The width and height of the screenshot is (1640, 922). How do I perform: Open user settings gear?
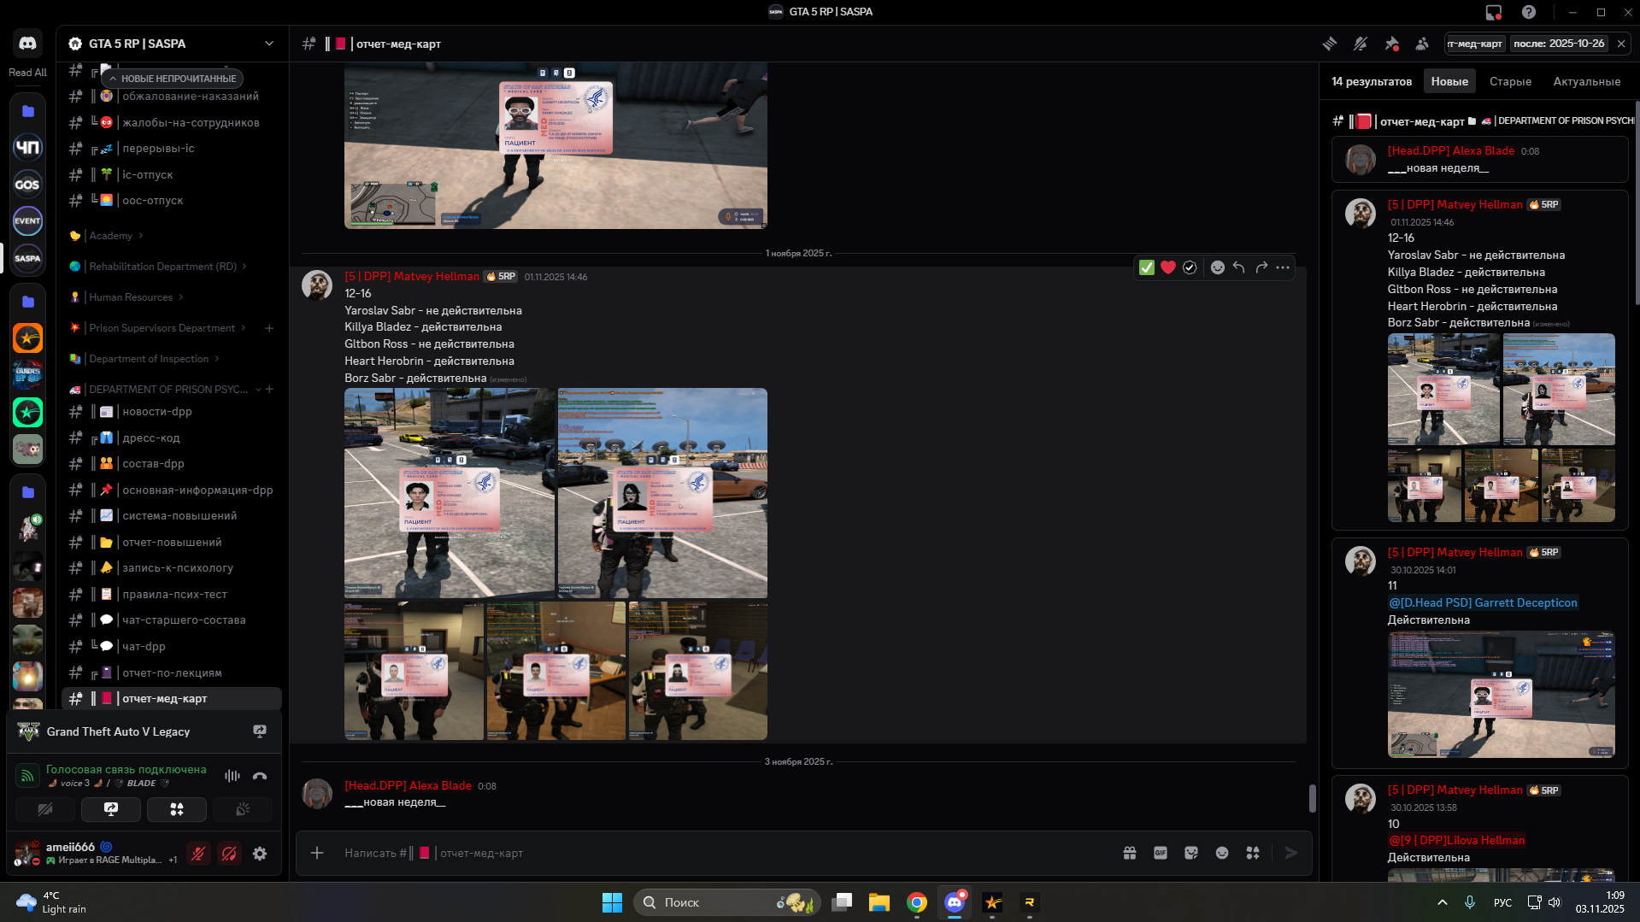(260, 854)
